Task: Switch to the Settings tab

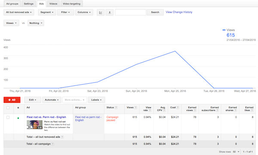Action: [29, 3]
